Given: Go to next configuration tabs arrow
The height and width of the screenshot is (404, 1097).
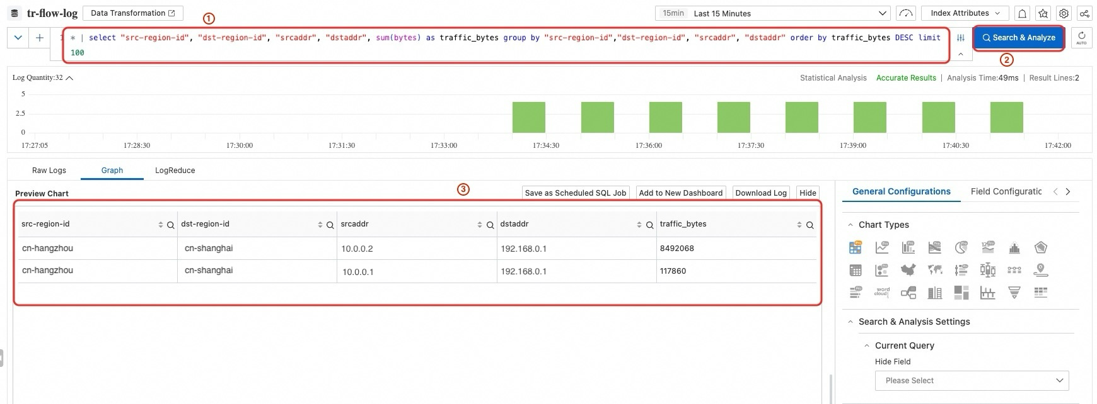Looking at the screenshot, I should click(1068, 191).
